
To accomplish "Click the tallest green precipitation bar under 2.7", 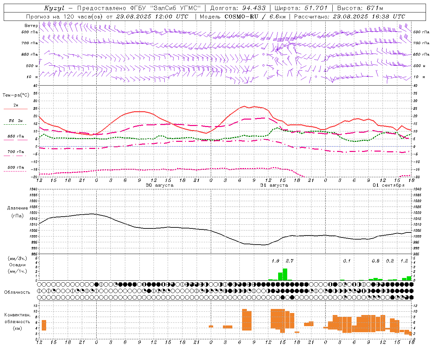I will click(285, 274).
